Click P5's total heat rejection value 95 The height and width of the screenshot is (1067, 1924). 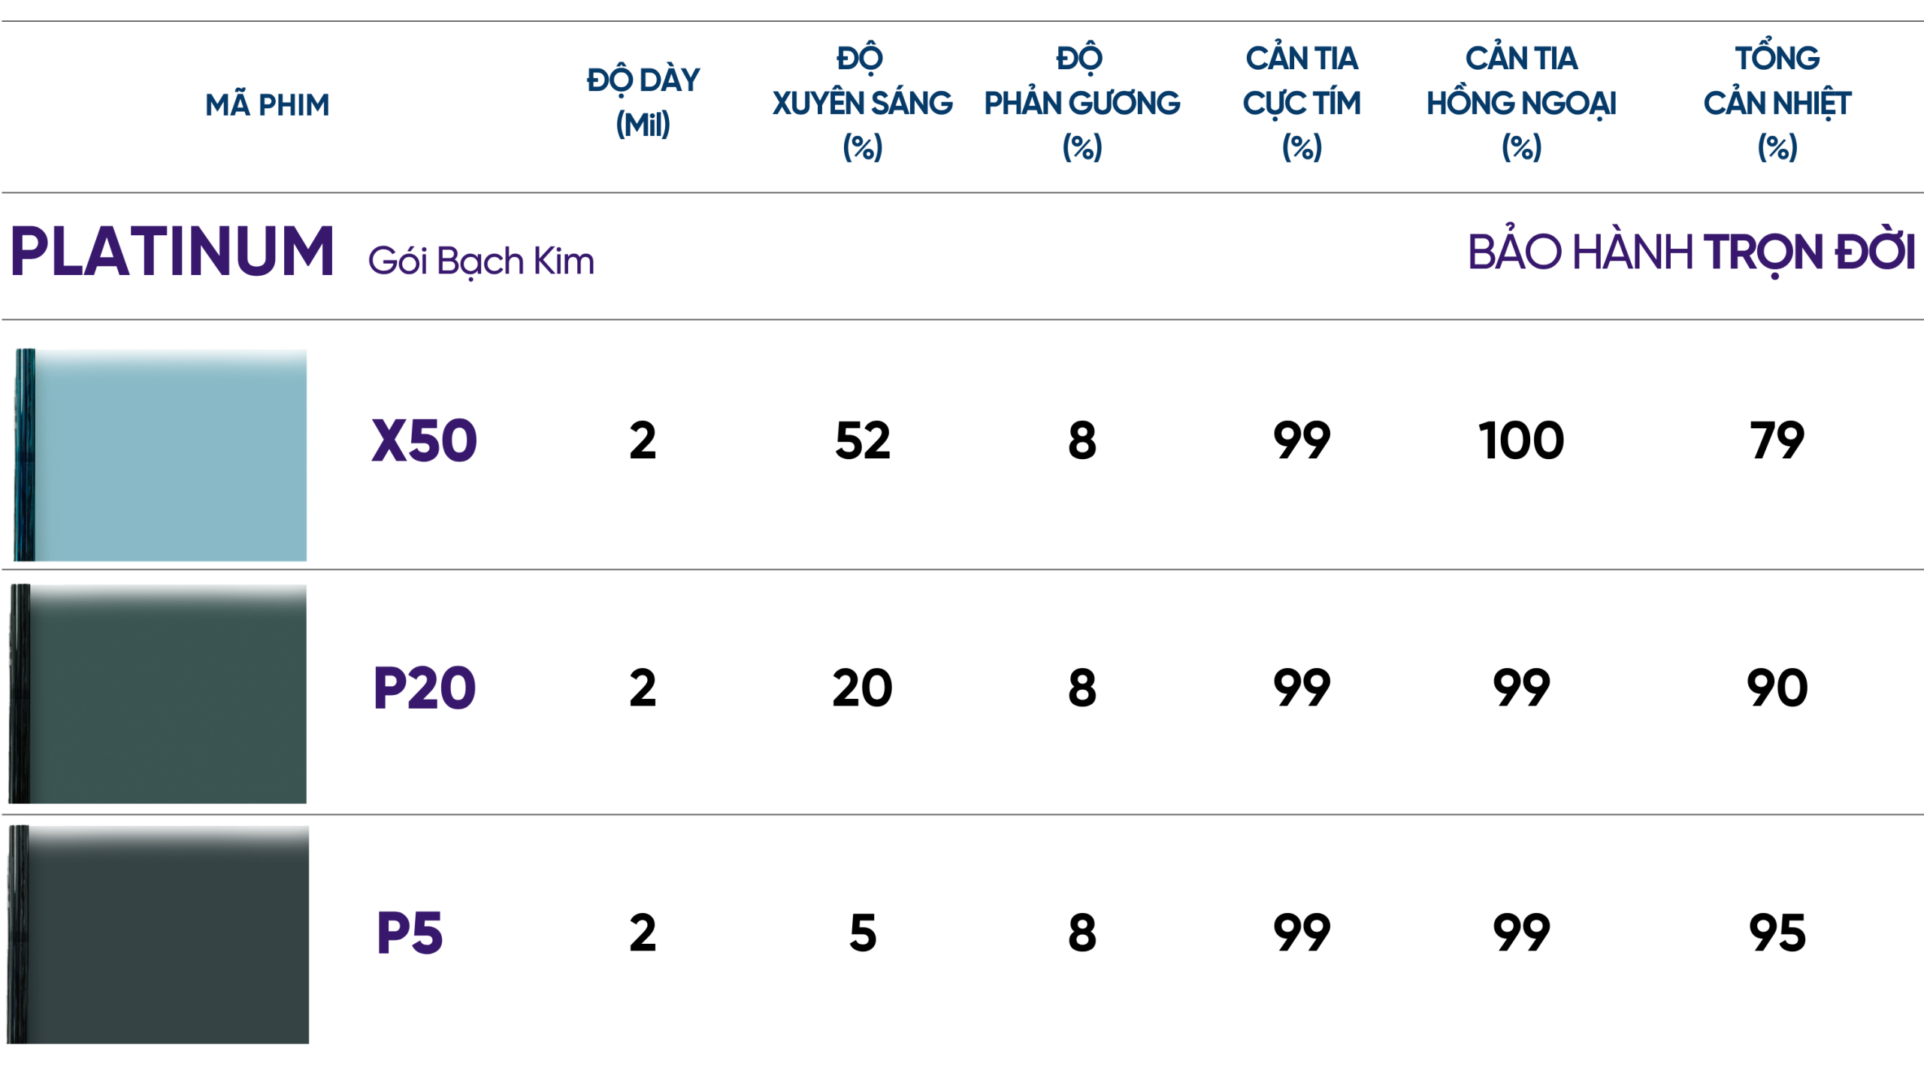click(1777, 933)
